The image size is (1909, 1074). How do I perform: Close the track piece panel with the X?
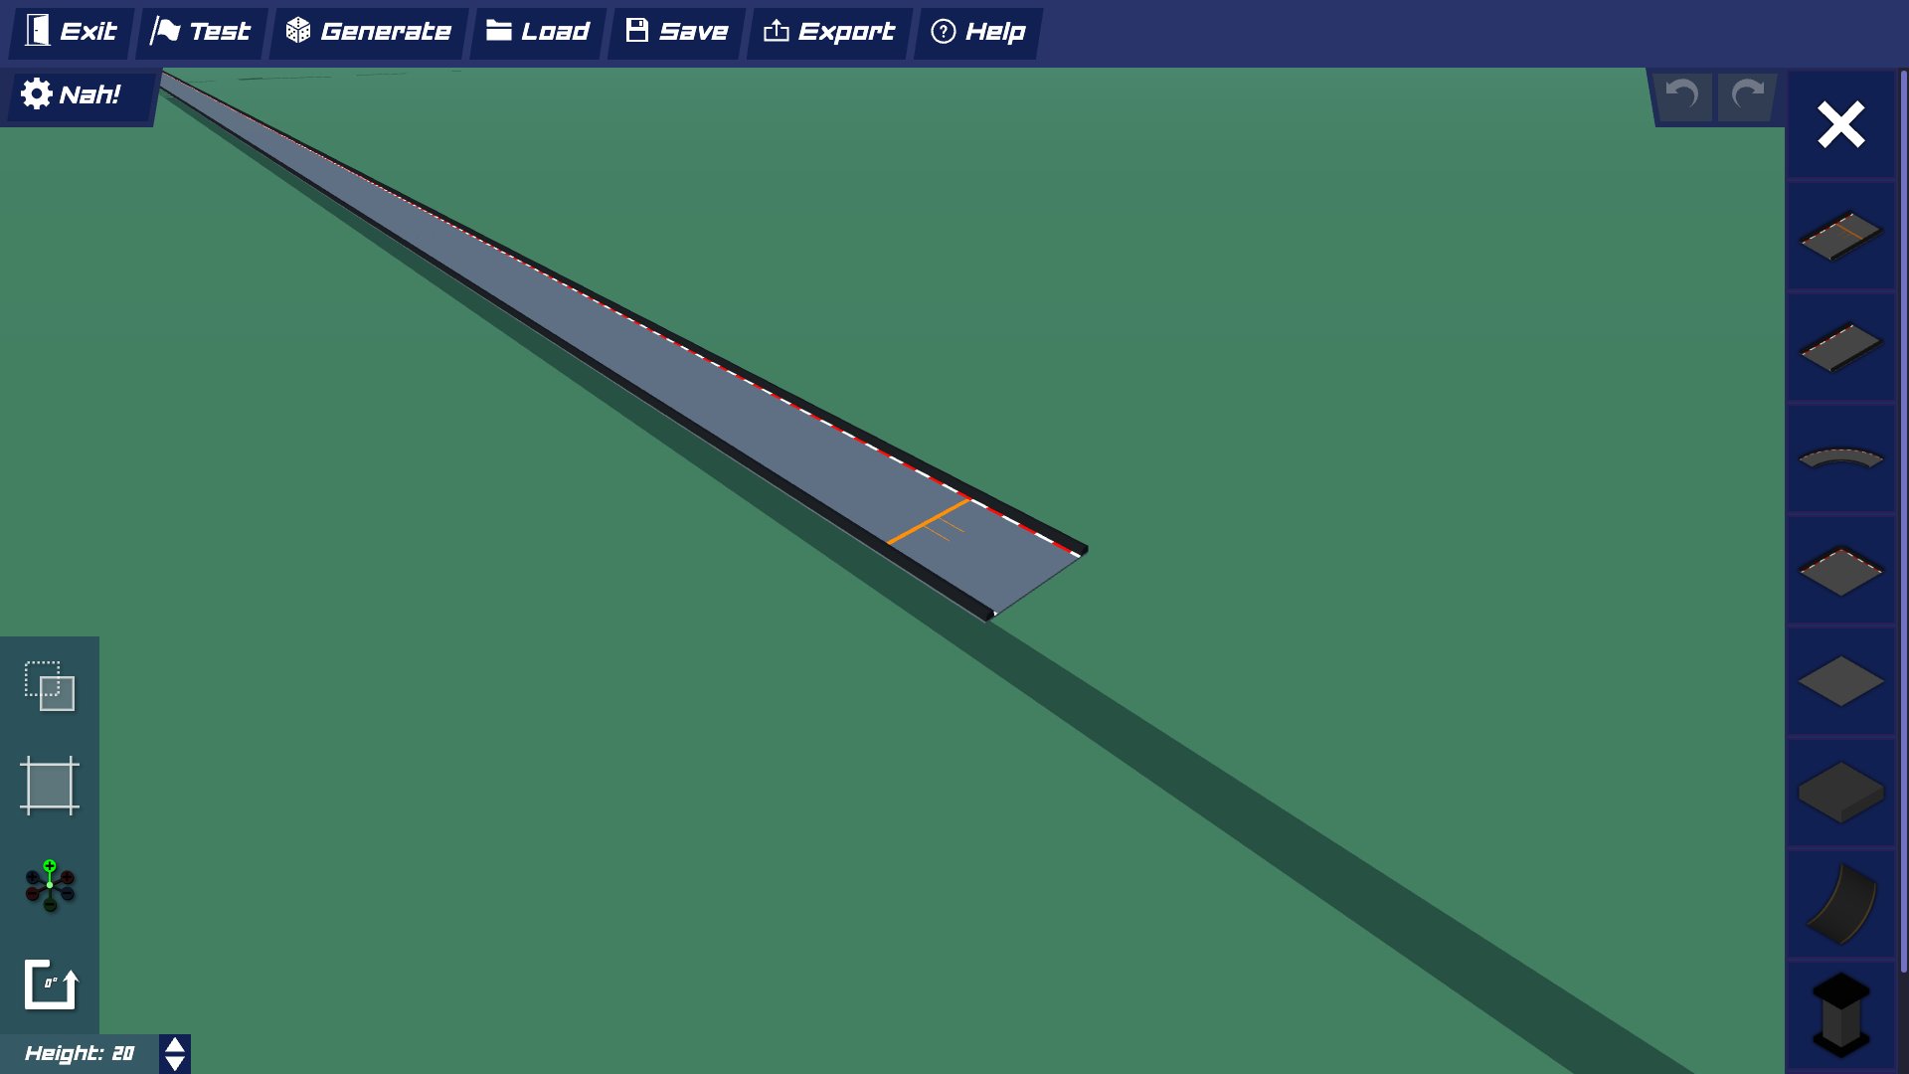pos(1839,125)
